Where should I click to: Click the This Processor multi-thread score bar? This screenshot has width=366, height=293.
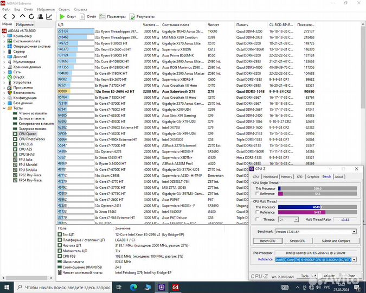click(x=317, y=207)
